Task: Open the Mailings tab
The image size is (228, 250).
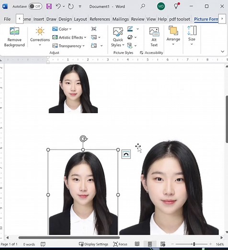Action: (x=121, y=19)
